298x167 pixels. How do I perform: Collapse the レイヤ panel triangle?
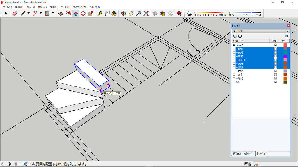click(234, 31)
